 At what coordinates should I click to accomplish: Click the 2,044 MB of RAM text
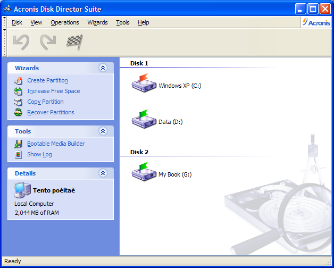point(37,213)
